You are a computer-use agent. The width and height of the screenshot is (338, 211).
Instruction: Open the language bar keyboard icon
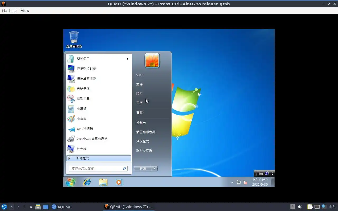click(261, 174)
